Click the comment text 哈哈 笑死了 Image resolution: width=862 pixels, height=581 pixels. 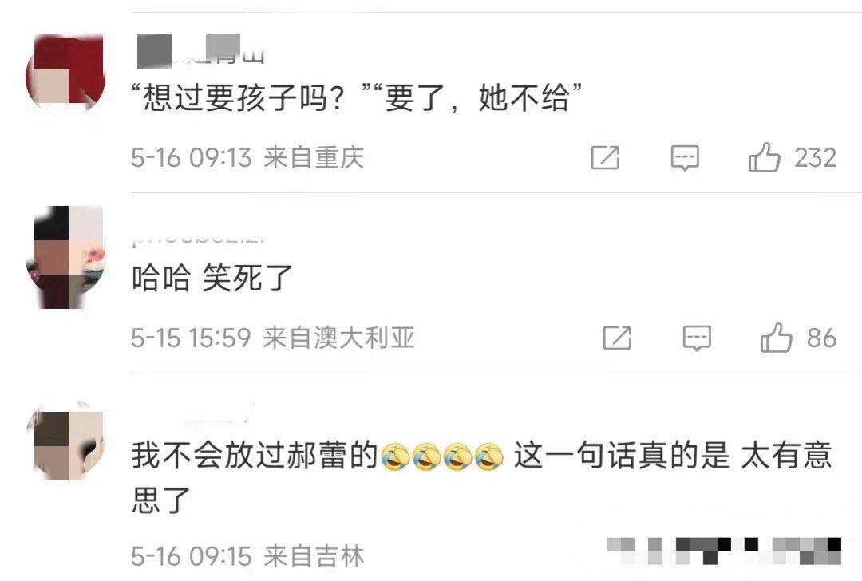(212, 278)
